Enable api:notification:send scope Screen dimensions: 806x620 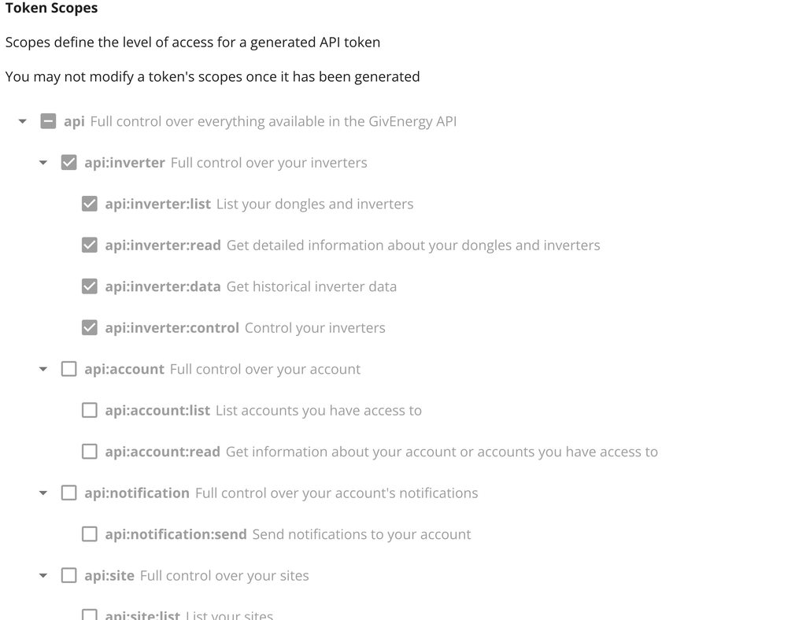point(90,534)
